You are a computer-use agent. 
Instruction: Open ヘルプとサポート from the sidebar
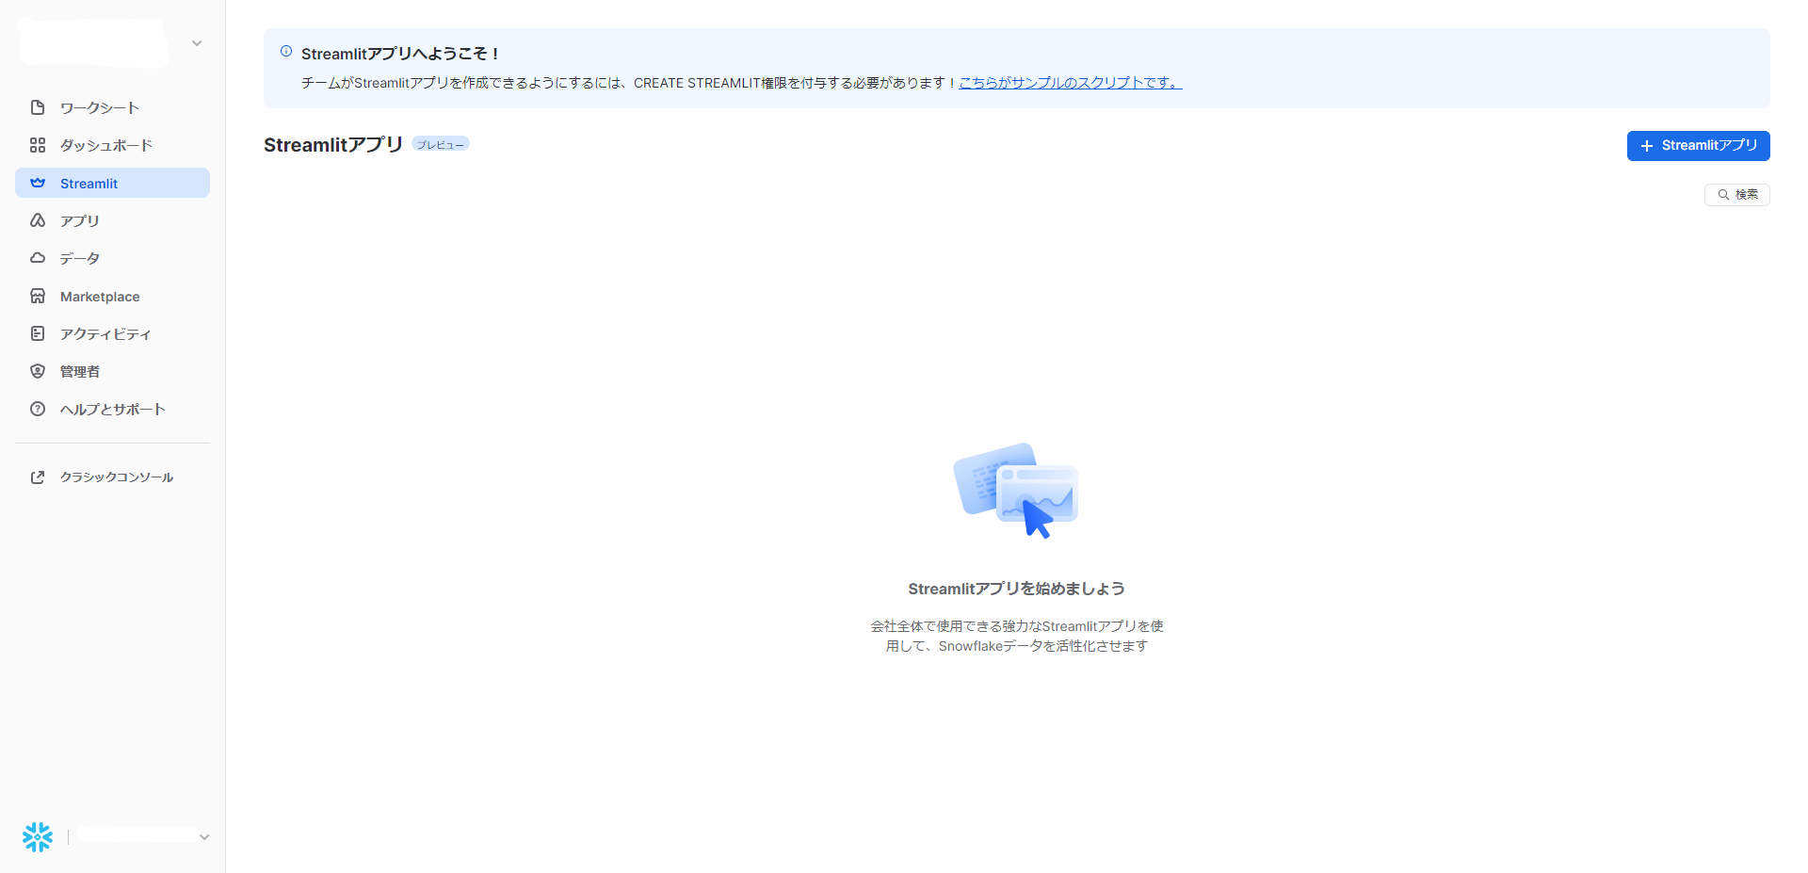pyautogui.click(x=111, y=409)
